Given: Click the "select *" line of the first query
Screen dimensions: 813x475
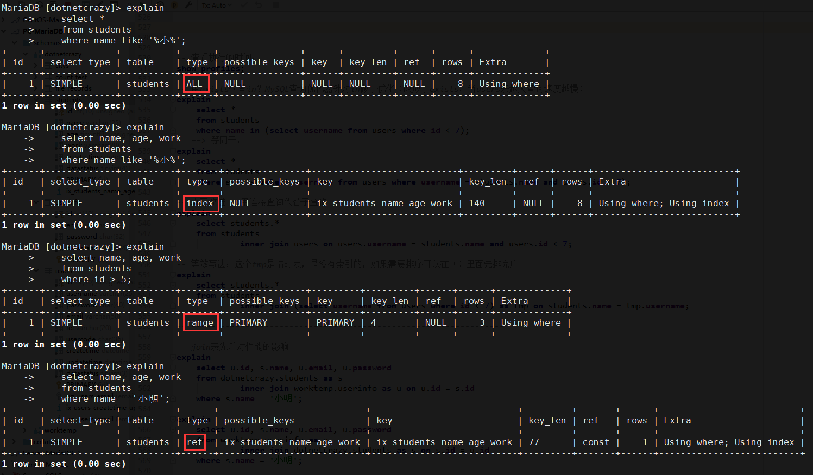Looking at the screenshot, I should click(83, 19).
